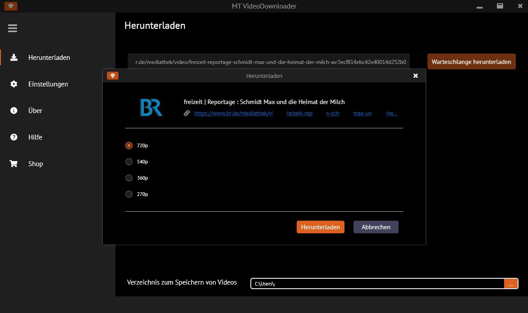This screenshot has height=313, width=528.
Task: Click Abbrechen to cancel the download
Action: point(376,227)
